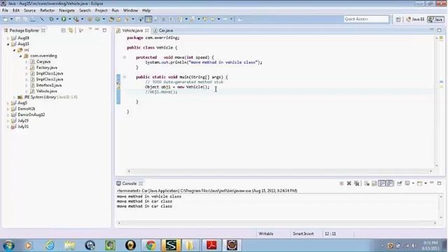The image size is (448, 252).
Task: Click the Search flashlight toolbar icon
Action: pyautogui.click(x=127, y=19)
